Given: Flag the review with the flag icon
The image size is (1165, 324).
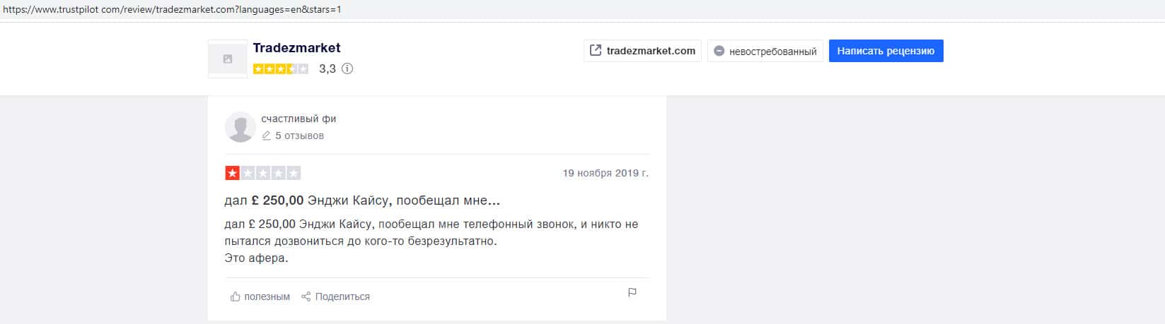Looking at the screenshot, I should point(632,292).
